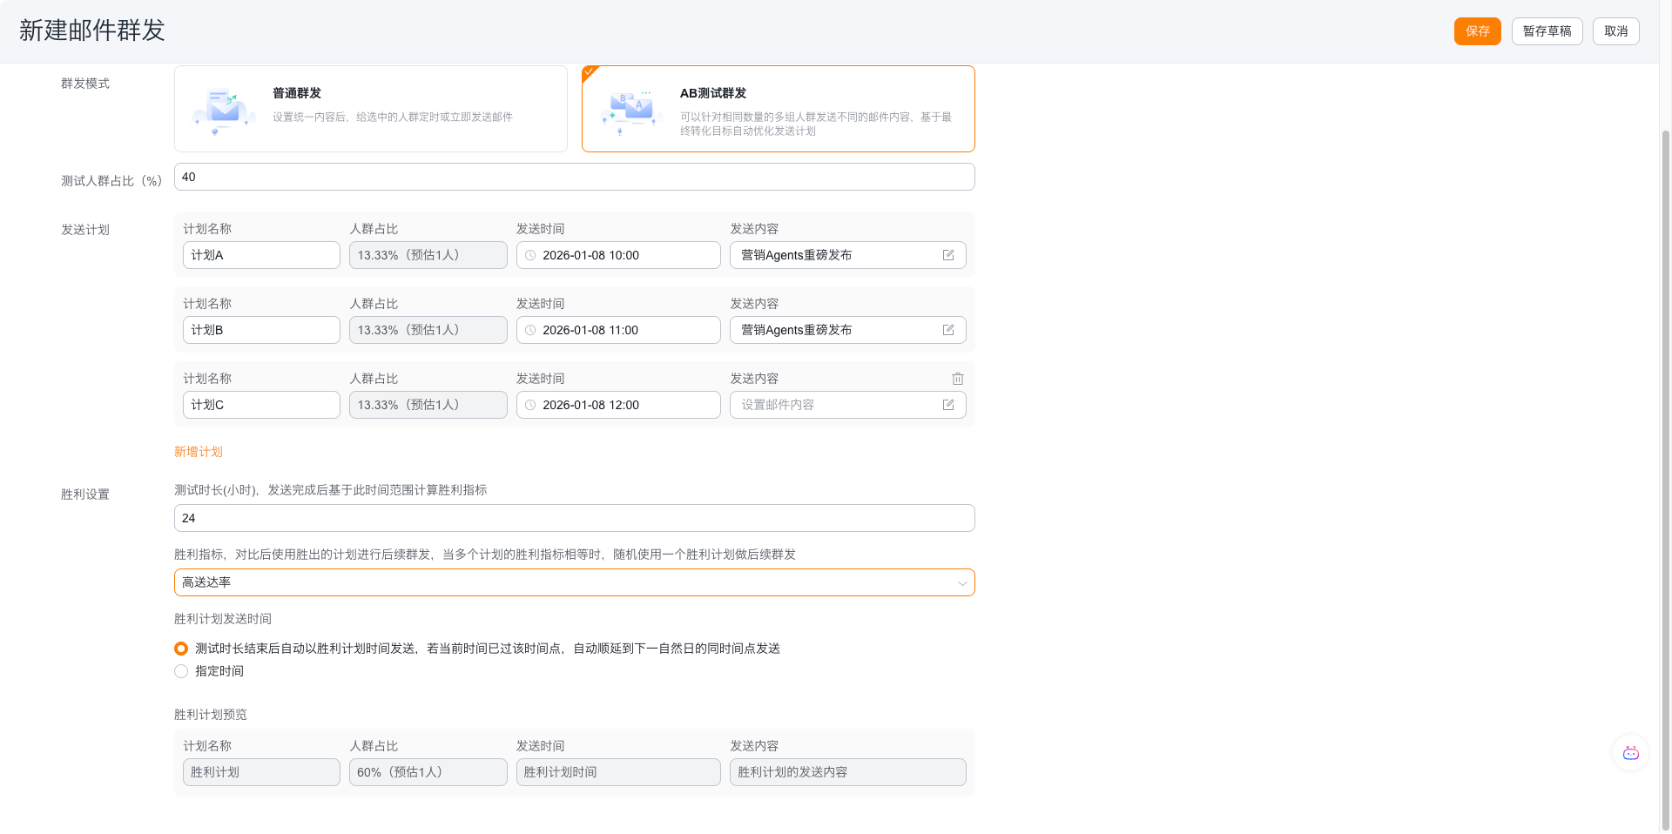Click the orange 保存 button

pyautogui.click(x=1477, y=31)
